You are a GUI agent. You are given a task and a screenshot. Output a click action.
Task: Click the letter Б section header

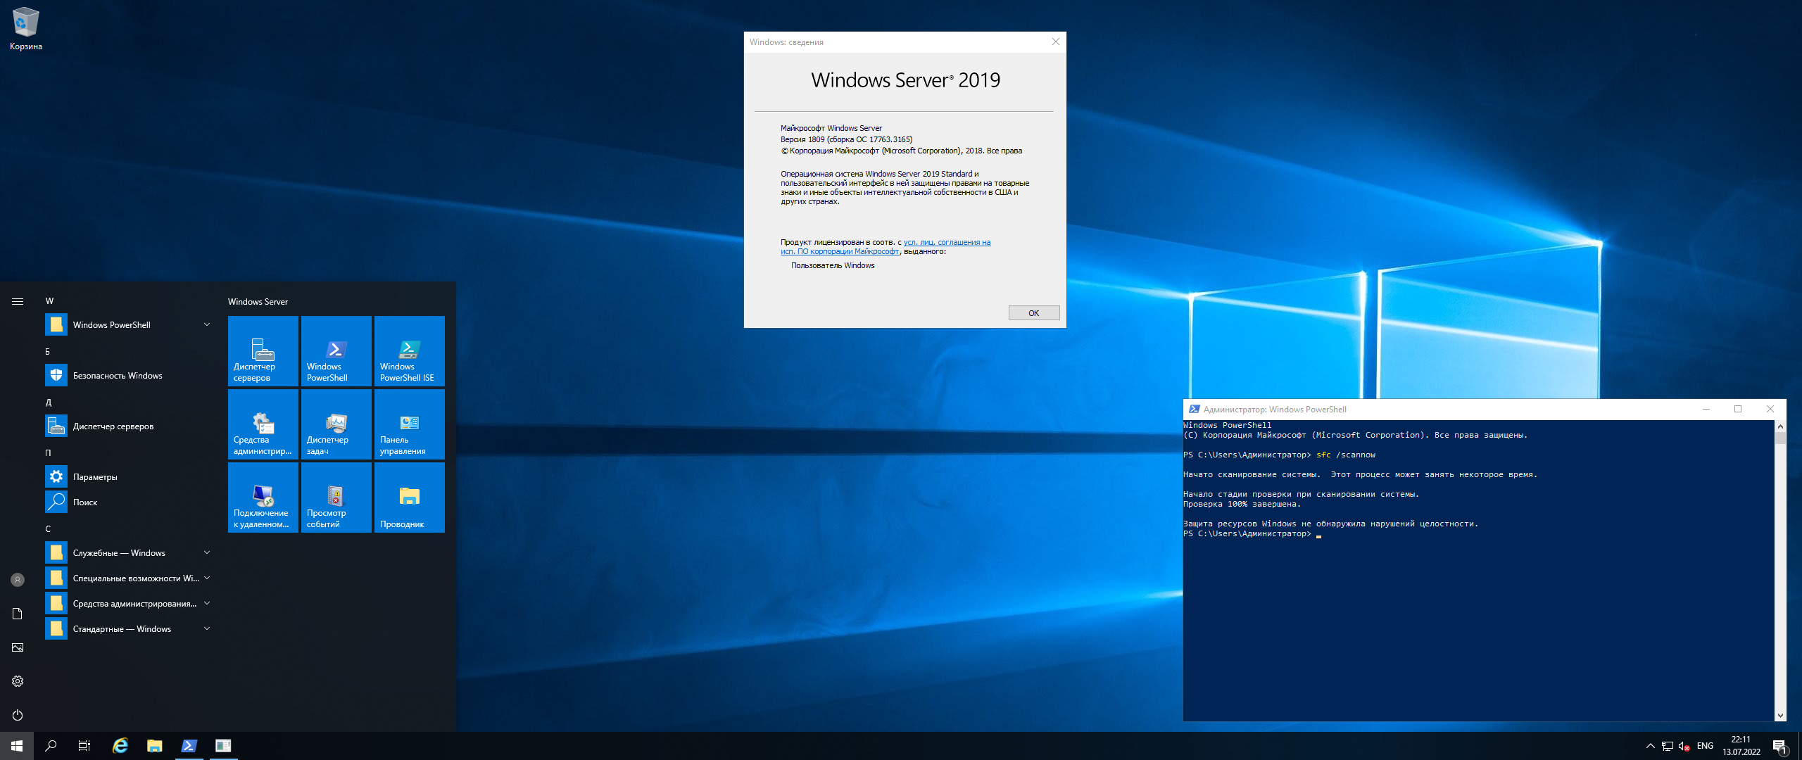(x=48, y=352)
